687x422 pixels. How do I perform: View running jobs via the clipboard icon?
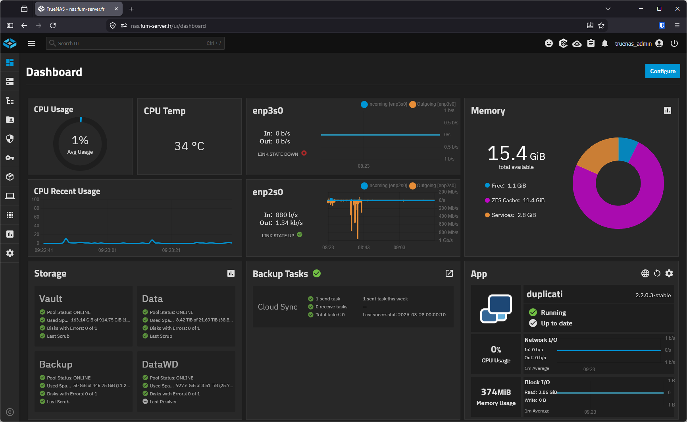tap(591, 43)
